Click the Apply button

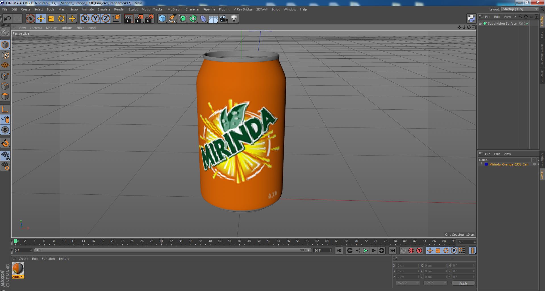(x=463, y=283)
